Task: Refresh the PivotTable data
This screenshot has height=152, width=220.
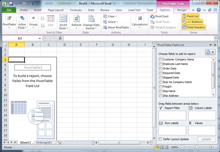Action: point(76,18)
